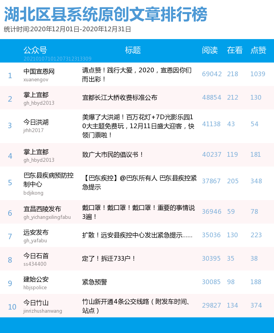The height and width of the screenshot is (333, 274).
Task: Click article title 定了!拆迁733户!
Action: point(109,258)
